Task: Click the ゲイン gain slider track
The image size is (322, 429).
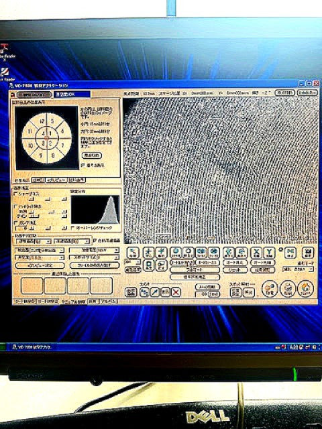Action: pyautogui.click(x=48, y=216)
